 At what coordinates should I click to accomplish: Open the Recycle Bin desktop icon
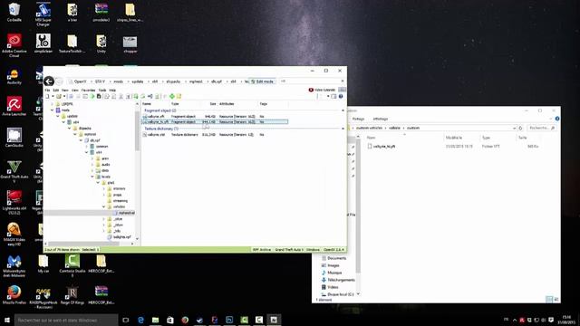pos(14,12)
